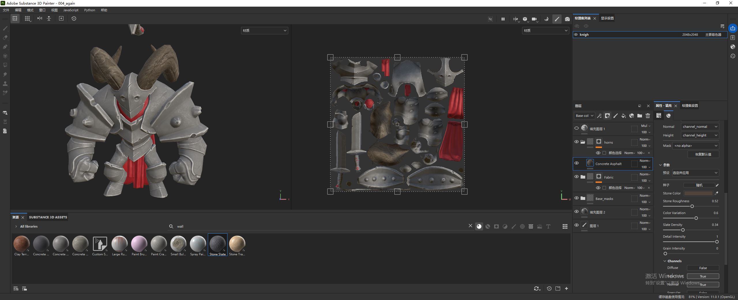
Task: Click the 恢复默认值 restore defaults button
Action: (703, 154)
